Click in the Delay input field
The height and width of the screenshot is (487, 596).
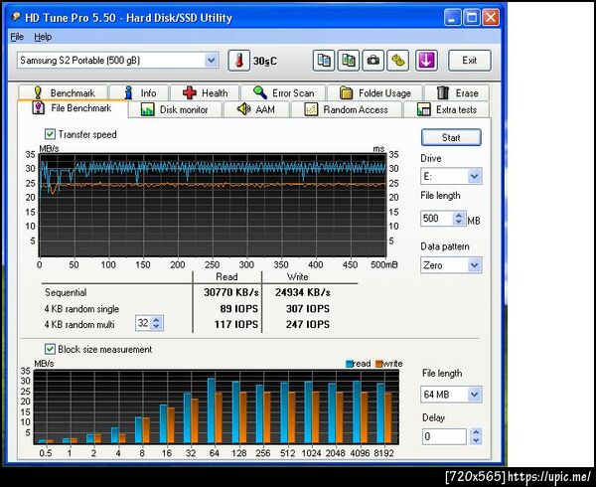(x=444, y=436)
